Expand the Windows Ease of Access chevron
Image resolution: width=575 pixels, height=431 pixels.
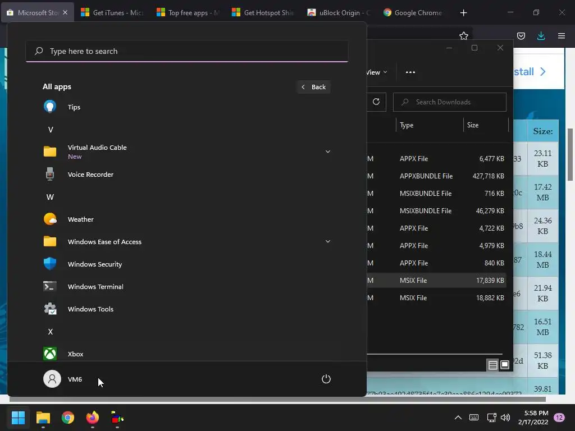[328, 241]
